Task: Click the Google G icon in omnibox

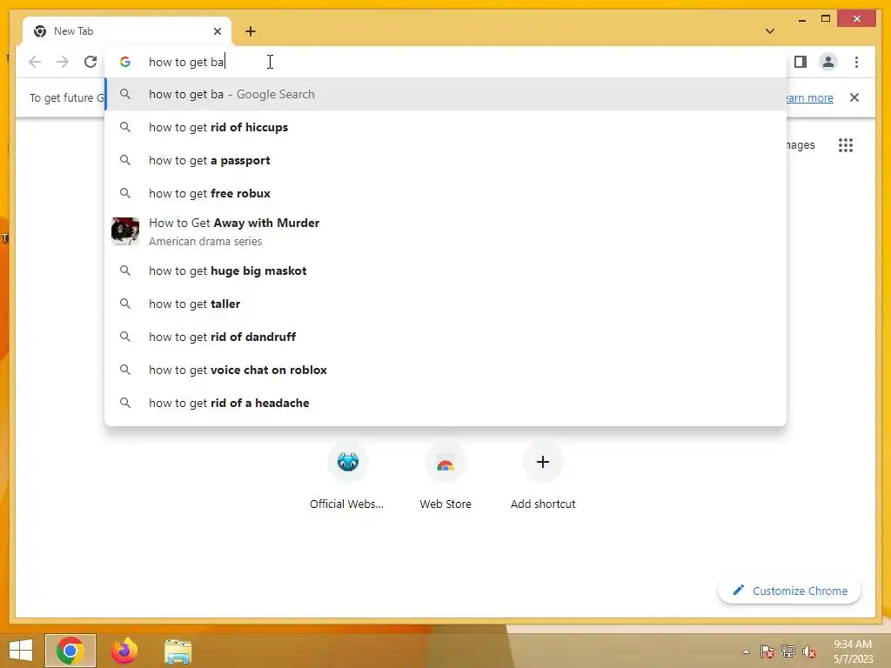Action: point(125,62)
